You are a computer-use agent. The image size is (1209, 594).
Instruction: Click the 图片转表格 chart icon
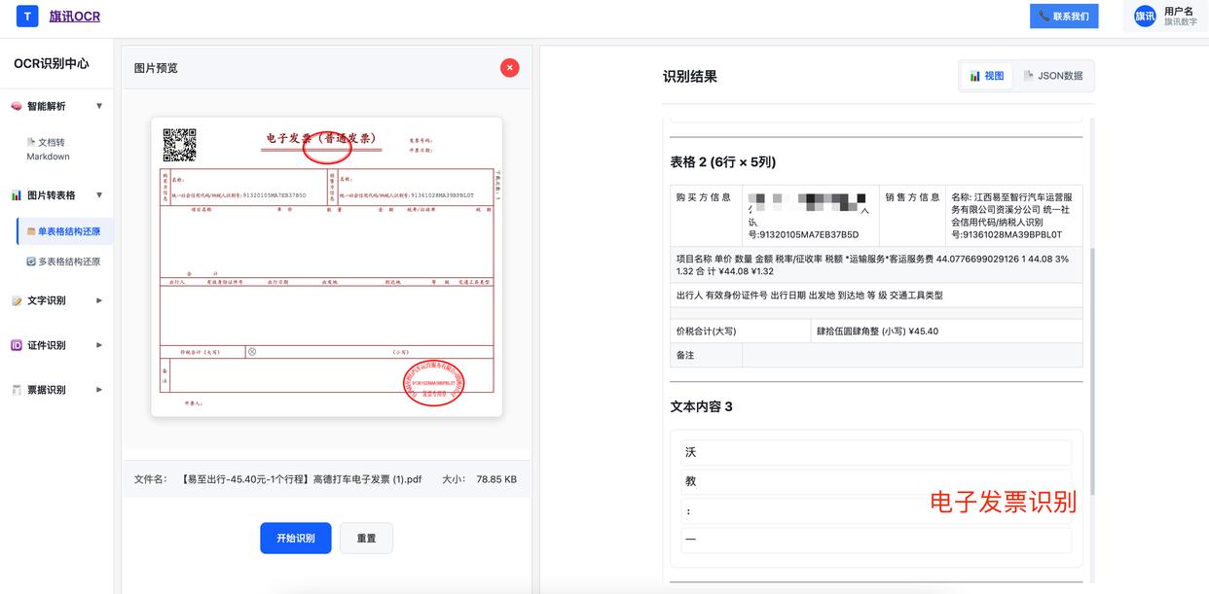tap(17, 195)
